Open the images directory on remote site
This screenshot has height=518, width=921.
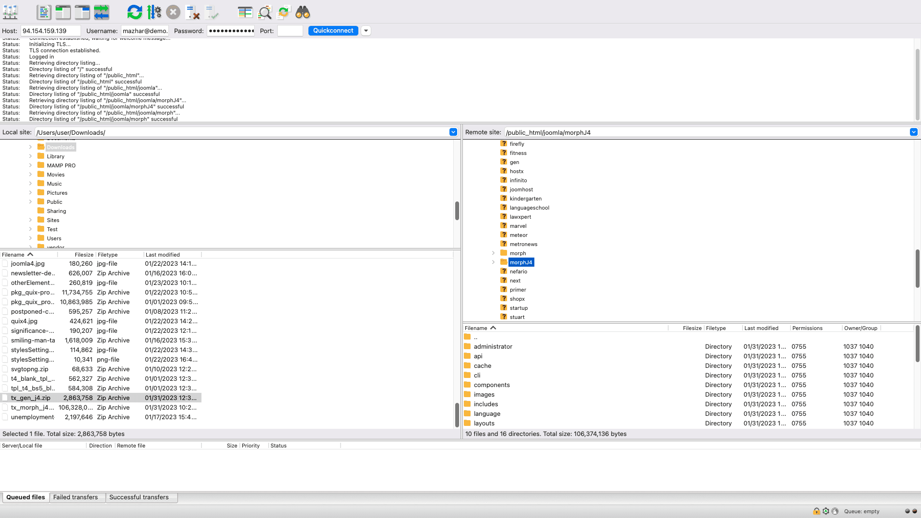(484, 394)
